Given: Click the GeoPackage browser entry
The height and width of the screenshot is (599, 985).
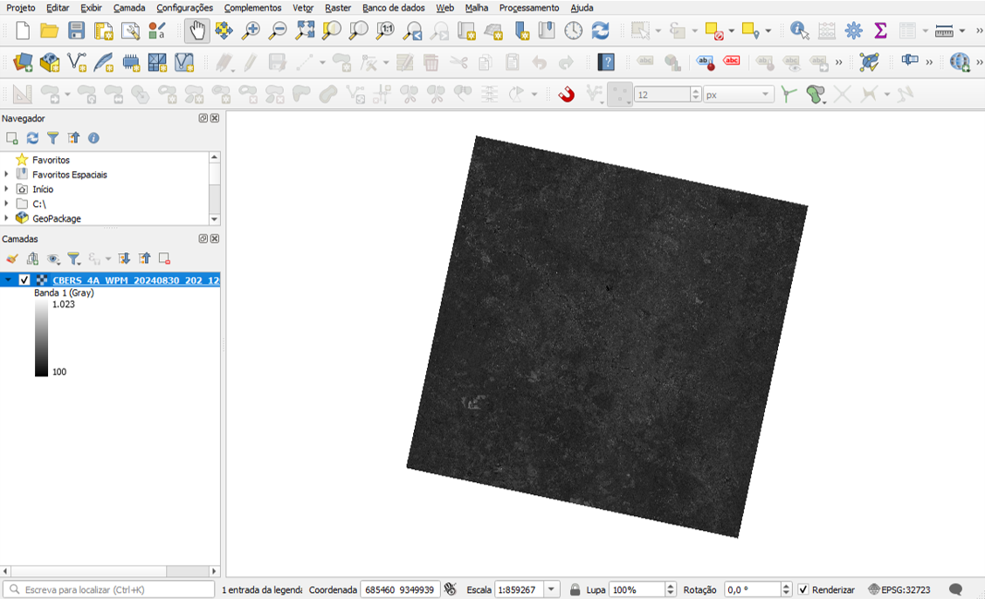Looking at the screenshot, I should [56, 218].
